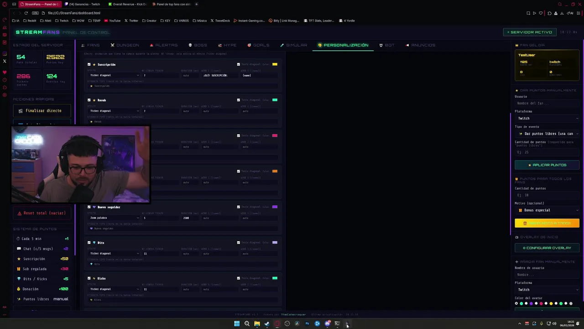584x329 pixels.
Task: Open File Explorer from taskbar
Action: 257,324
